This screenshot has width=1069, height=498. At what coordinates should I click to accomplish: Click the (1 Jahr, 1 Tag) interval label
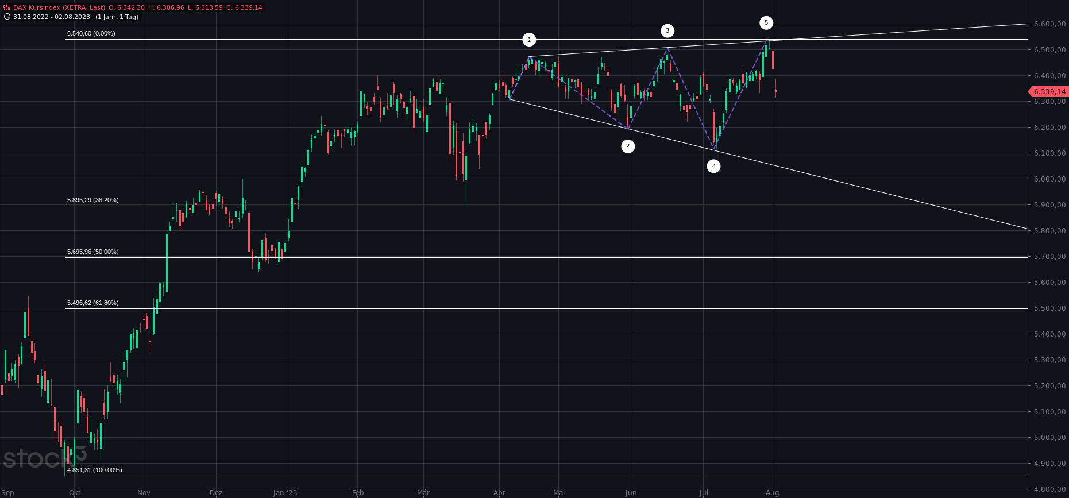pos(117,17)
